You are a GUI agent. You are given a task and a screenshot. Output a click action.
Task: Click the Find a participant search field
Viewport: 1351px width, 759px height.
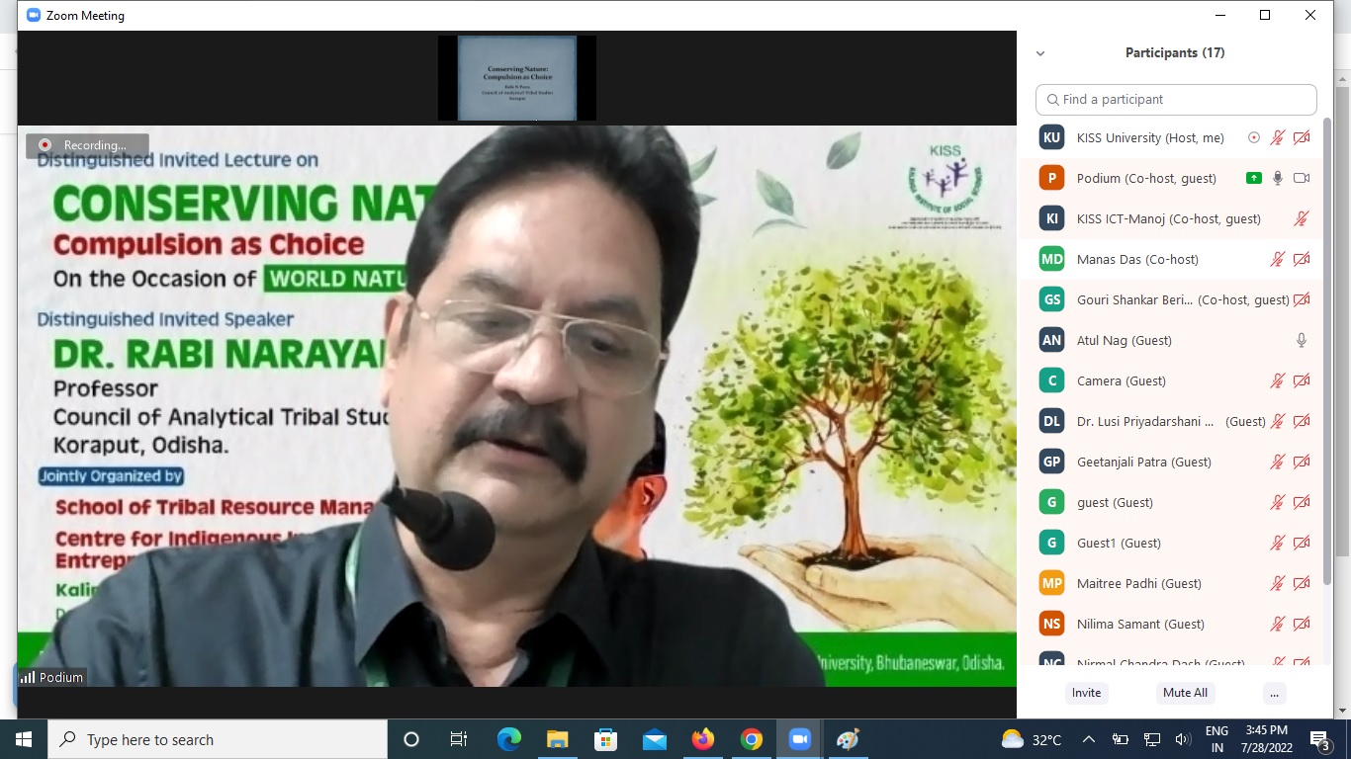click(x=1176, y=99)
